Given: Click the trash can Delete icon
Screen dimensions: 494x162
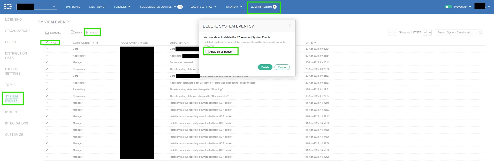Looking at the screenshot, I should pyautogui.click(x=88, y=32).
